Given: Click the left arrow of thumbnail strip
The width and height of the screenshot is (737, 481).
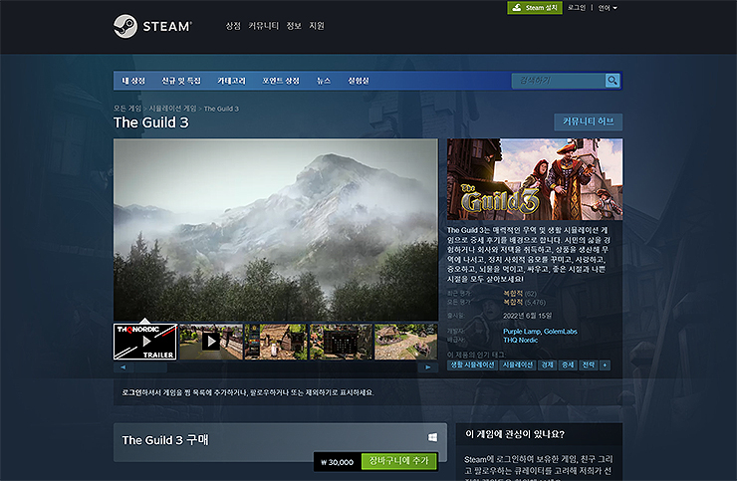Looking at the screenshot, I should coord(123,367).
